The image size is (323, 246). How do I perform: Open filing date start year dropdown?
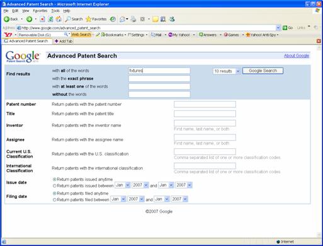click(x=136, y=199)
